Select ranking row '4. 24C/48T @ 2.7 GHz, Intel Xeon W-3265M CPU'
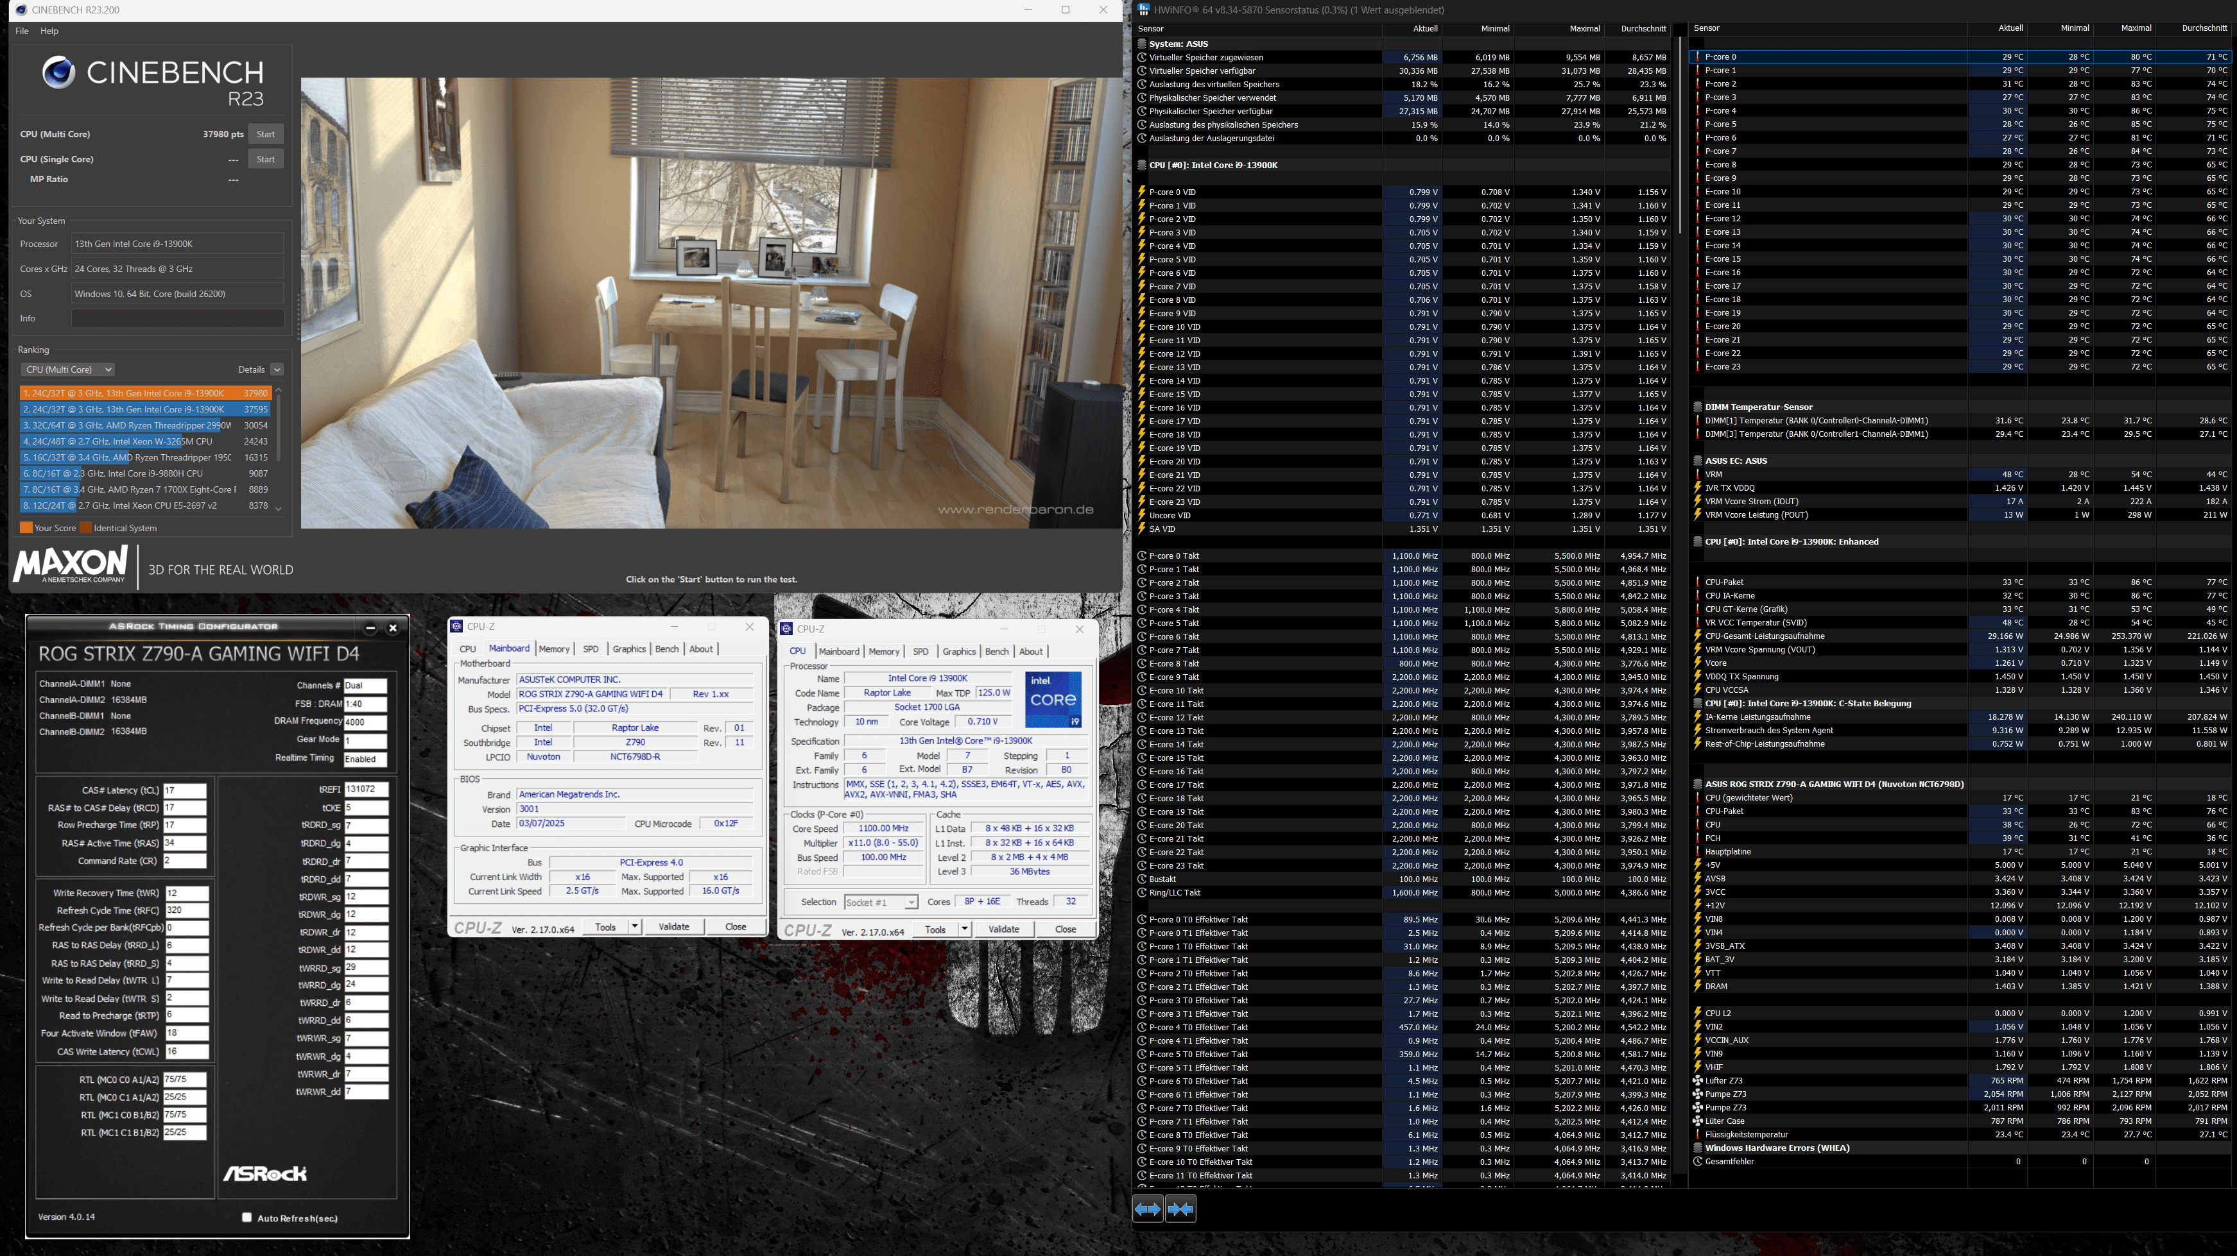This screenshot has height=1256, width=2237. click(x=144, y=442)
